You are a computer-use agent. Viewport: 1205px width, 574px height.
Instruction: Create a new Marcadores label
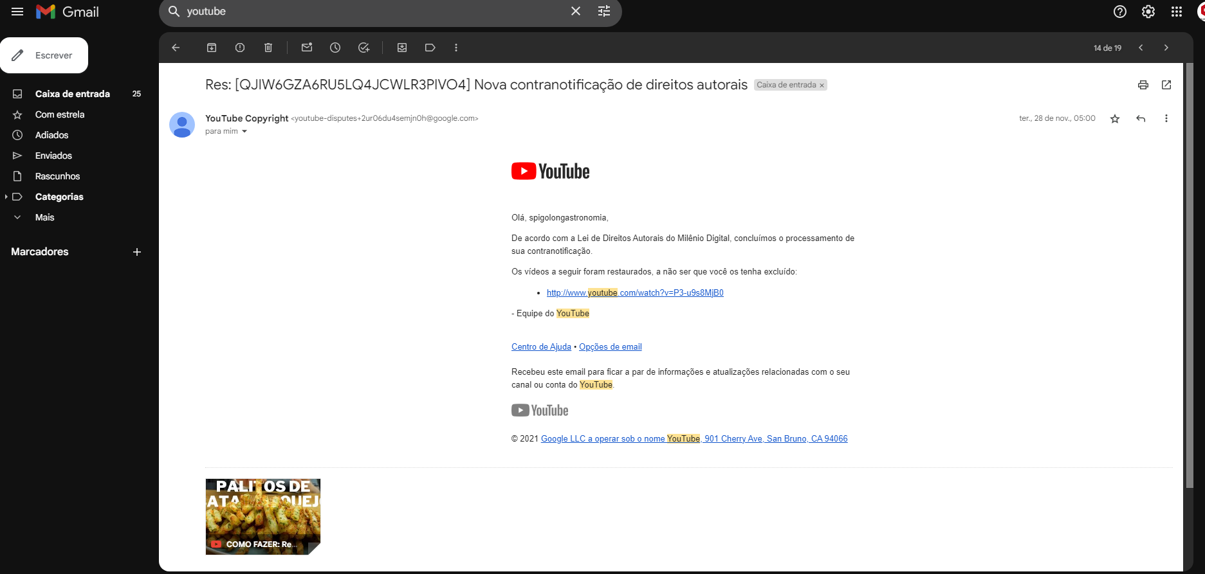pyautogui.click(x=136, y=252)
